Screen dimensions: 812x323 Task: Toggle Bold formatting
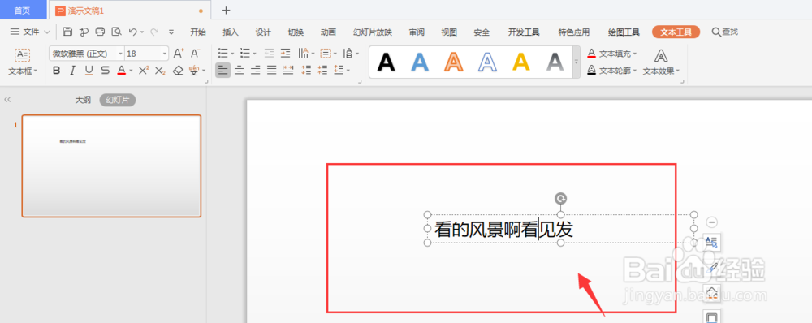(57, 71)
